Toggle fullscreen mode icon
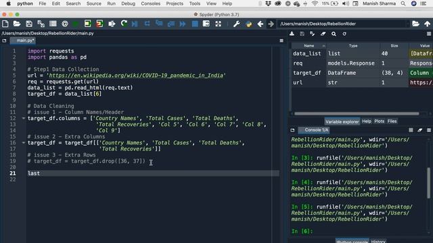The image size is (433, 243). point(218,24)
